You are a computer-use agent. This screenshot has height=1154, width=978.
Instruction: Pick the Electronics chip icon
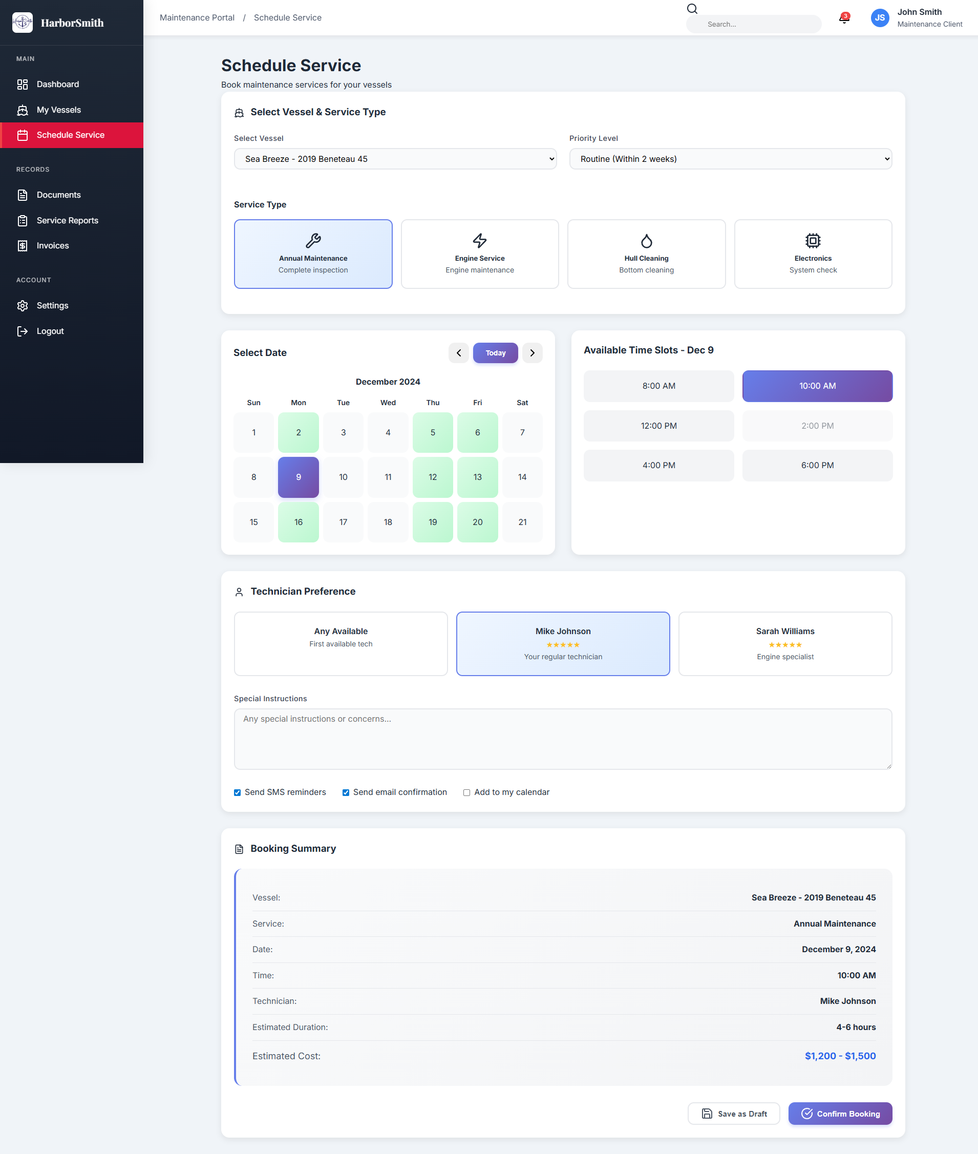(x=812, y=241)
